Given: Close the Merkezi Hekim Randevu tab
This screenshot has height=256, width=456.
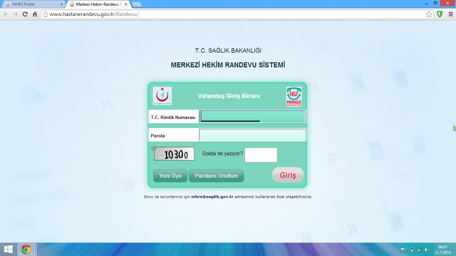Looking at the screenshot, I should pos(126,4).
